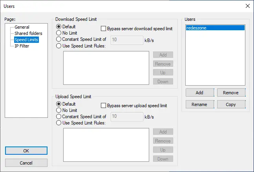Confirm the dialog with OK
The width and height of the screenshot is (254, 172).
tap(26, 151)
